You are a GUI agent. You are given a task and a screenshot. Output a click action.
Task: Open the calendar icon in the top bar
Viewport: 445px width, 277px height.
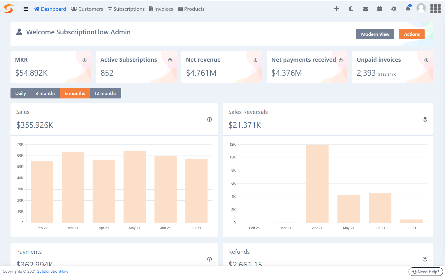coord(379,9)
